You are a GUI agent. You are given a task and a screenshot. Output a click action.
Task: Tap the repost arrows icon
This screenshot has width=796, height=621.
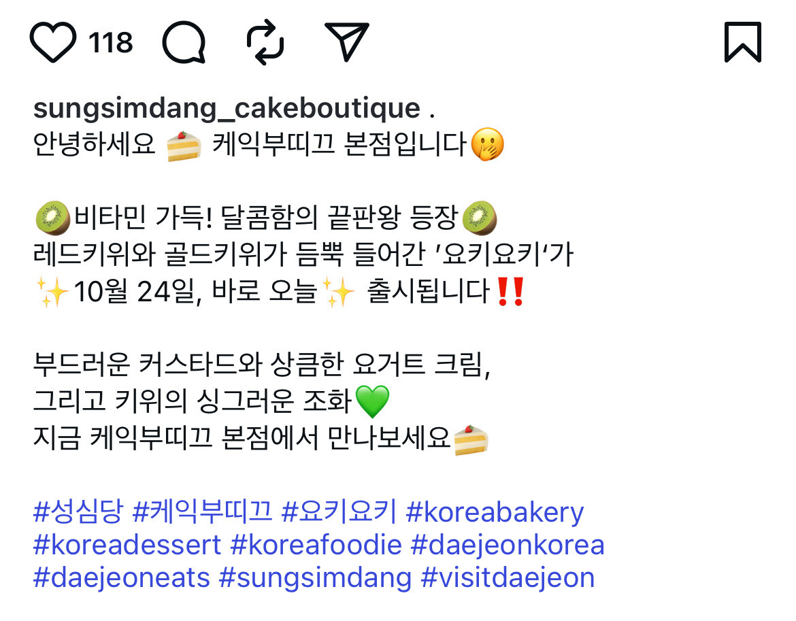coord(265,42)
